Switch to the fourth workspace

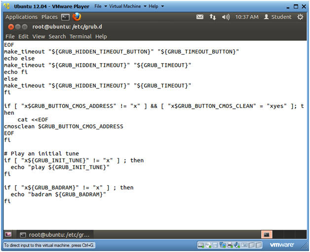(301, 234)
